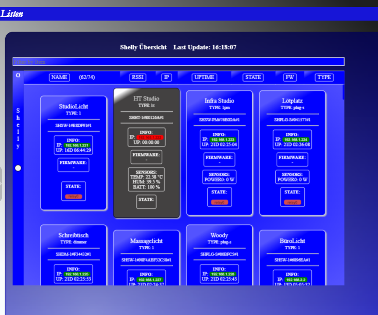The image size is (378, 315).
Task: Sort devices by TYPE
Action: point(324,78)
